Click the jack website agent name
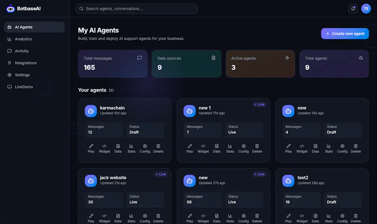 [113, 178]
